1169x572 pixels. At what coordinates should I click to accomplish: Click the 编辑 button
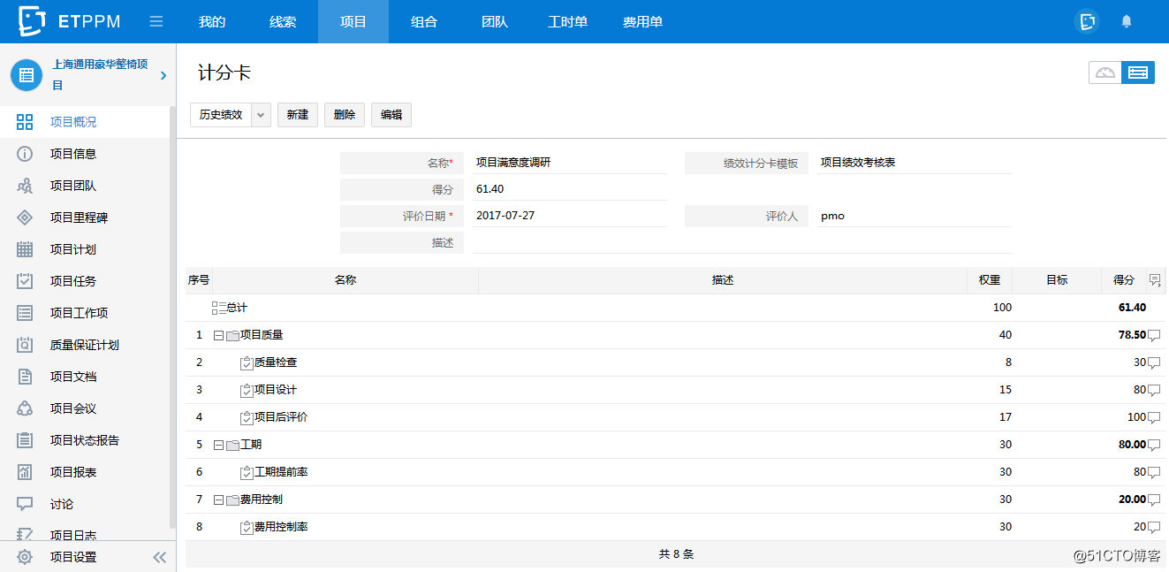(391, 115)
